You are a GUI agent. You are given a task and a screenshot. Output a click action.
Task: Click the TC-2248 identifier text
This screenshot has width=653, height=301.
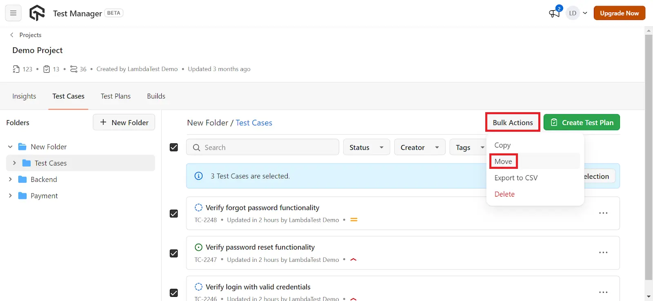coord(206,220)
